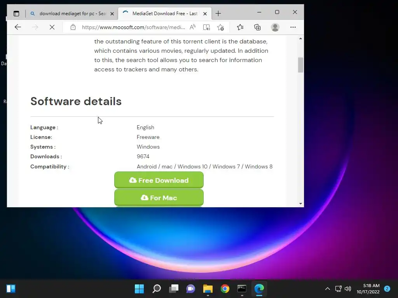The height and width of the screenshot is (298, 398).
Task: Open Teams Chat from taskbar
Action: point(190,289)
